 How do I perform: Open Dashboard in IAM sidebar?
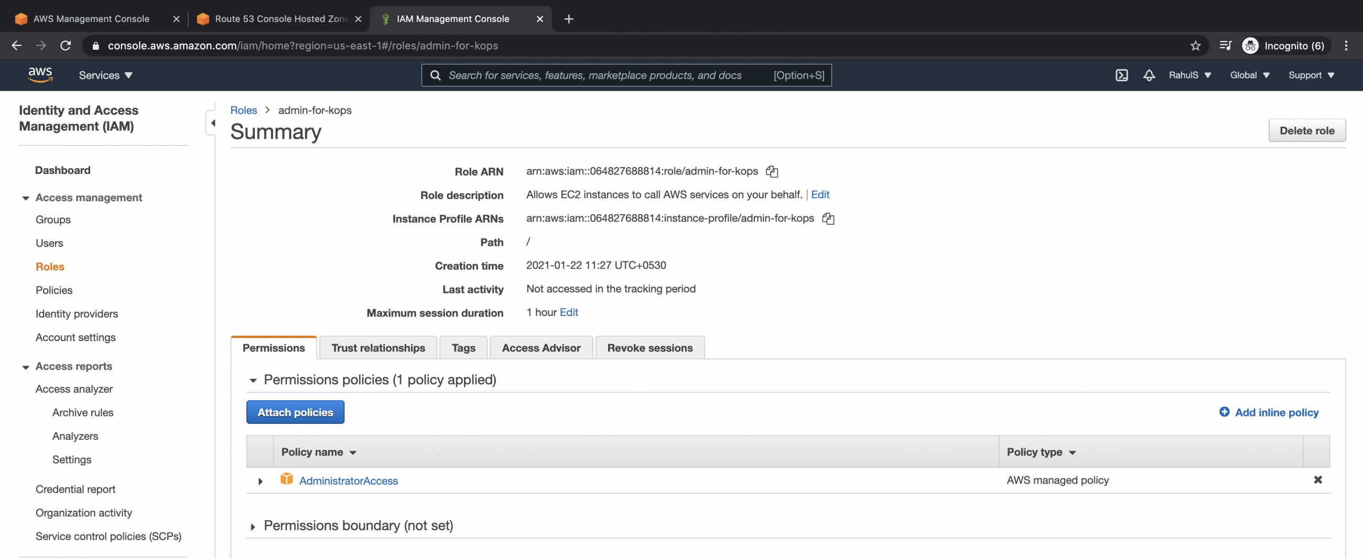pos(62,170)
